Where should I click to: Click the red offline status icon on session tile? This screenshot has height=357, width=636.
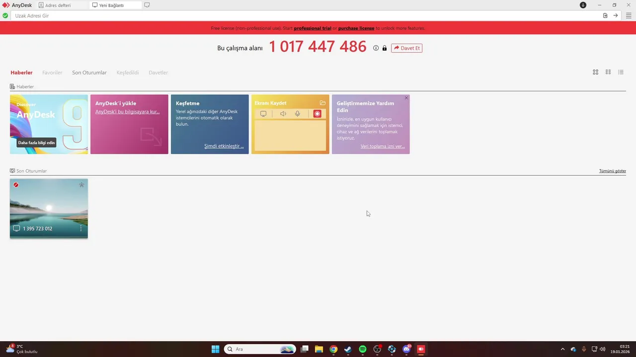click(16, 185)
